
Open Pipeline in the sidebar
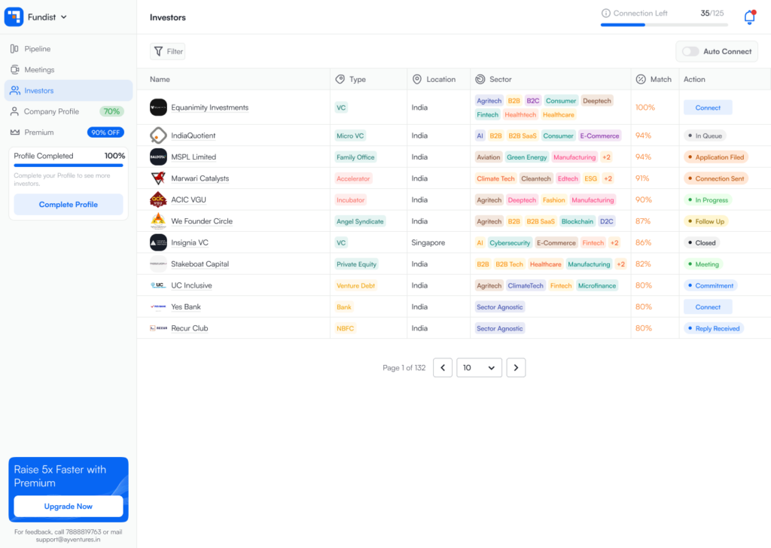pos(37,49)
